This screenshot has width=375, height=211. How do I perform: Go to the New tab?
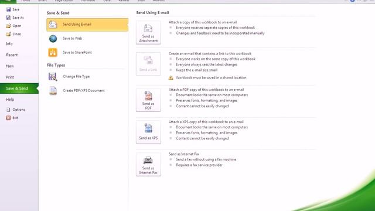10,66
